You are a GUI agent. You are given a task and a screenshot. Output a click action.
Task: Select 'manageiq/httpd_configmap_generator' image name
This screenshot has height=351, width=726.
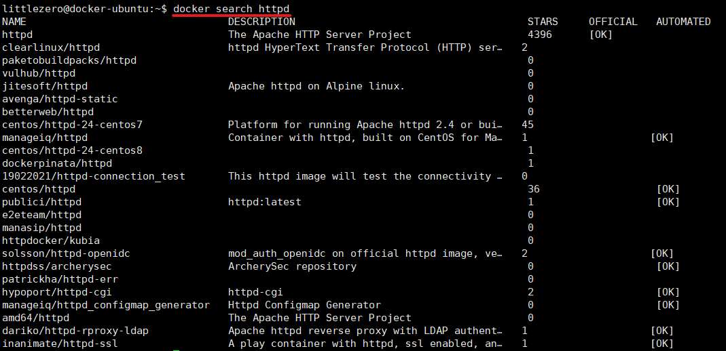106,306
